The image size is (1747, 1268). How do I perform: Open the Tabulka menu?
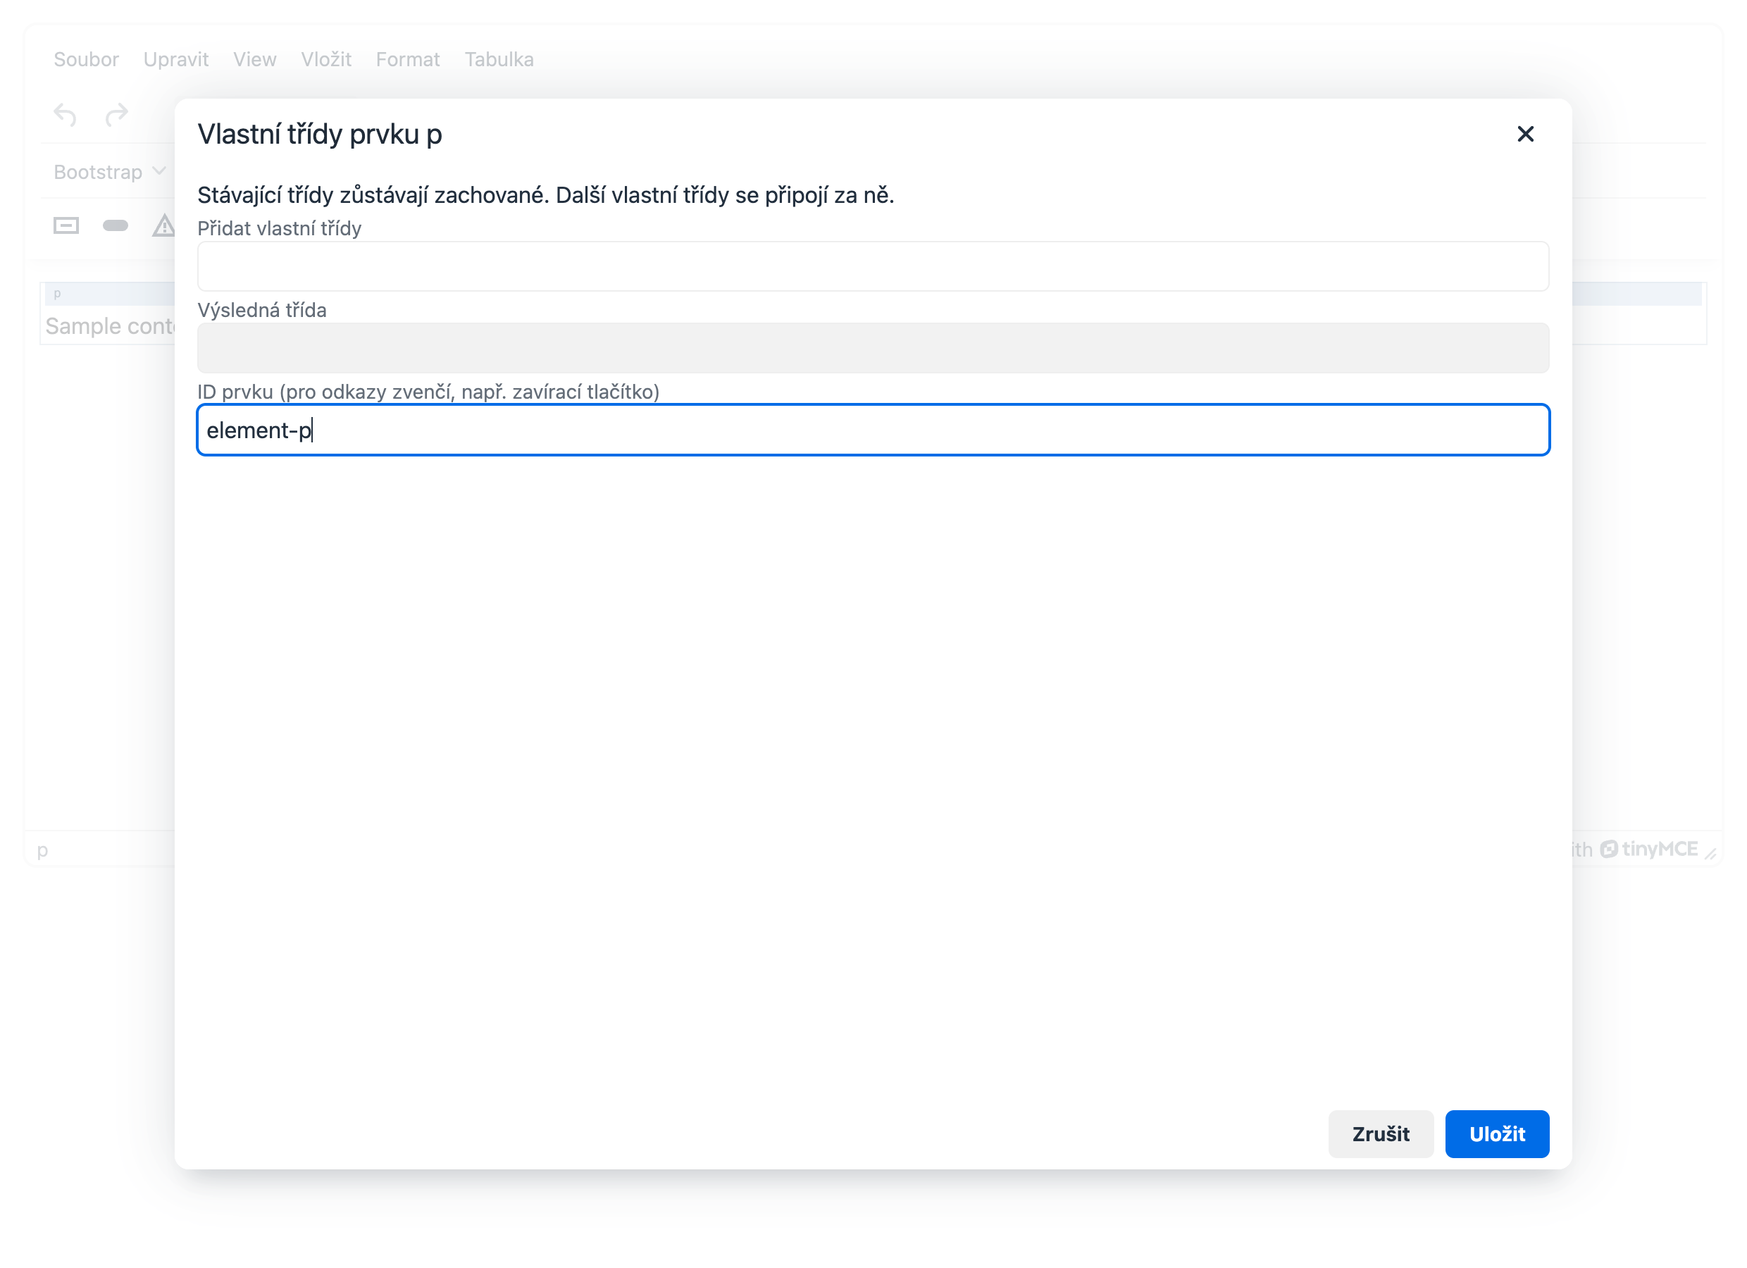pos(499,59)
